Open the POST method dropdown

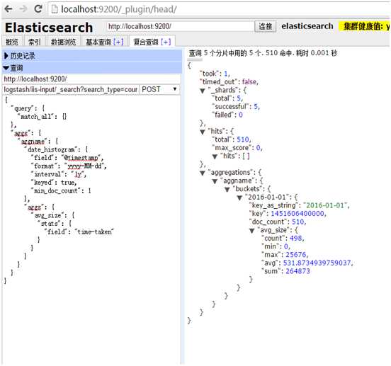(x=159, y=89)
